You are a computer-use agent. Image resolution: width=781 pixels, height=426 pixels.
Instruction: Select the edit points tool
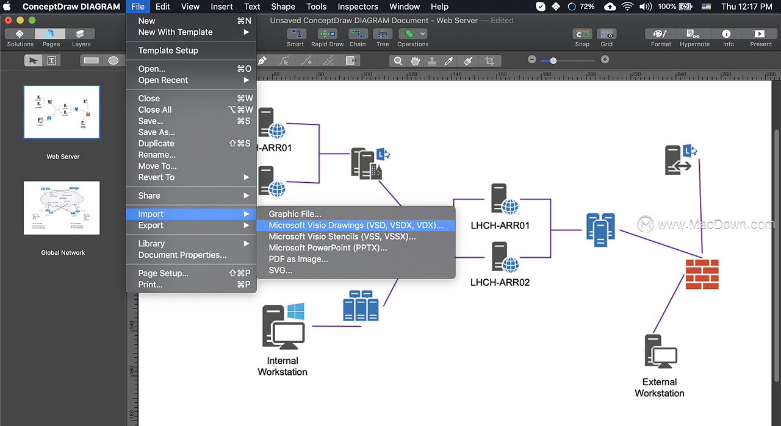284,60
